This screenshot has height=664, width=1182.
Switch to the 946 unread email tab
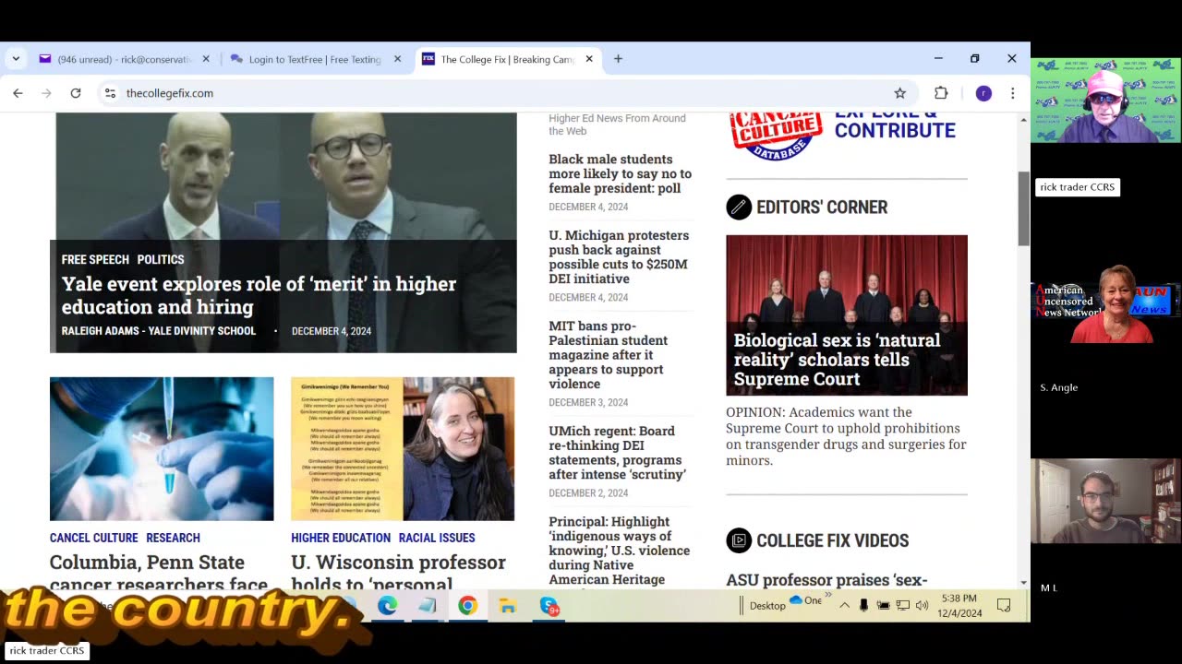125,59
